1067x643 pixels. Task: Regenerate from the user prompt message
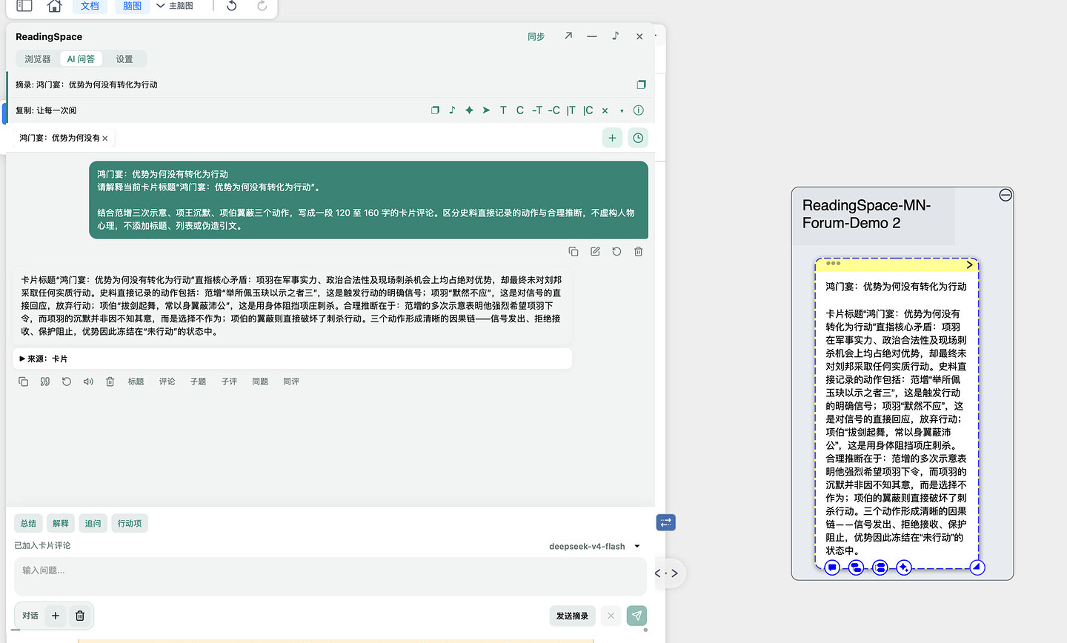pyautogui.click(x=616, y=252)
